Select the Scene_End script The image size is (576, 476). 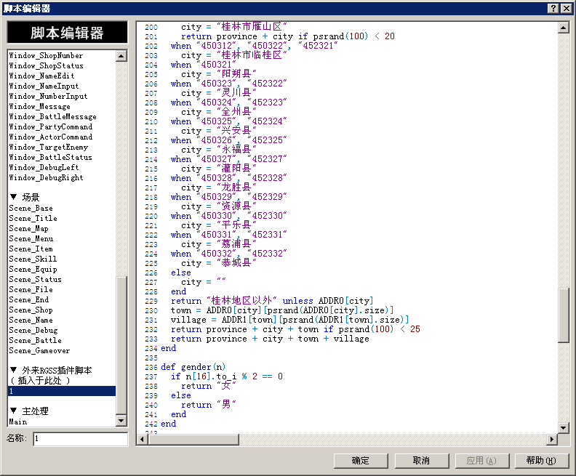tap(62, 300)
